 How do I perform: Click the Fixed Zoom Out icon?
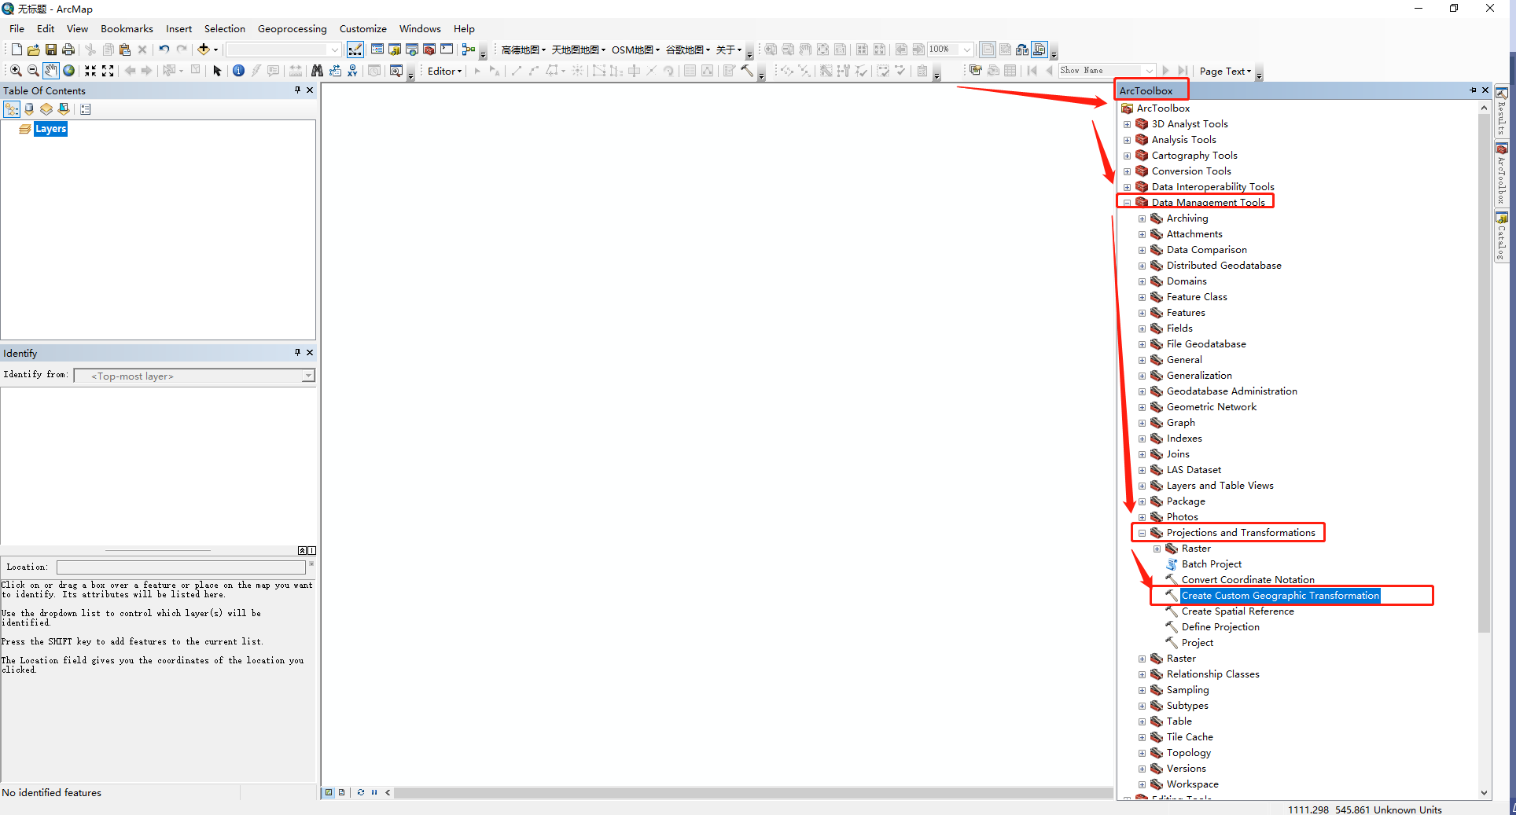(x=108, y=71)
